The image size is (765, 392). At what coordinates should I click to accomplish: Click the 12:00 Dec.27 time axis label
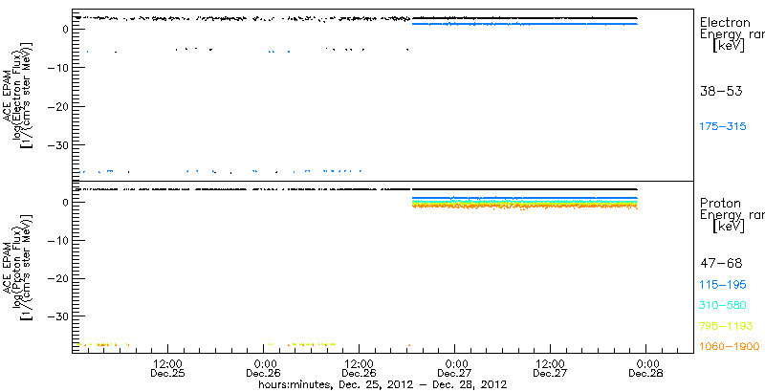[551, 369]
